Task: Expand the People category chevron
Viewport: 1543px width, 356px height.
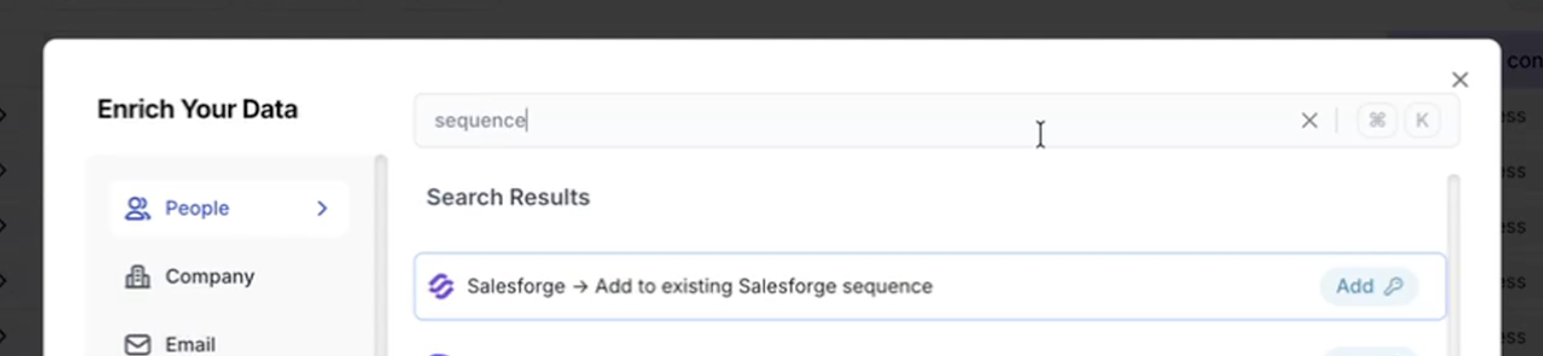Action: [322, 208]
